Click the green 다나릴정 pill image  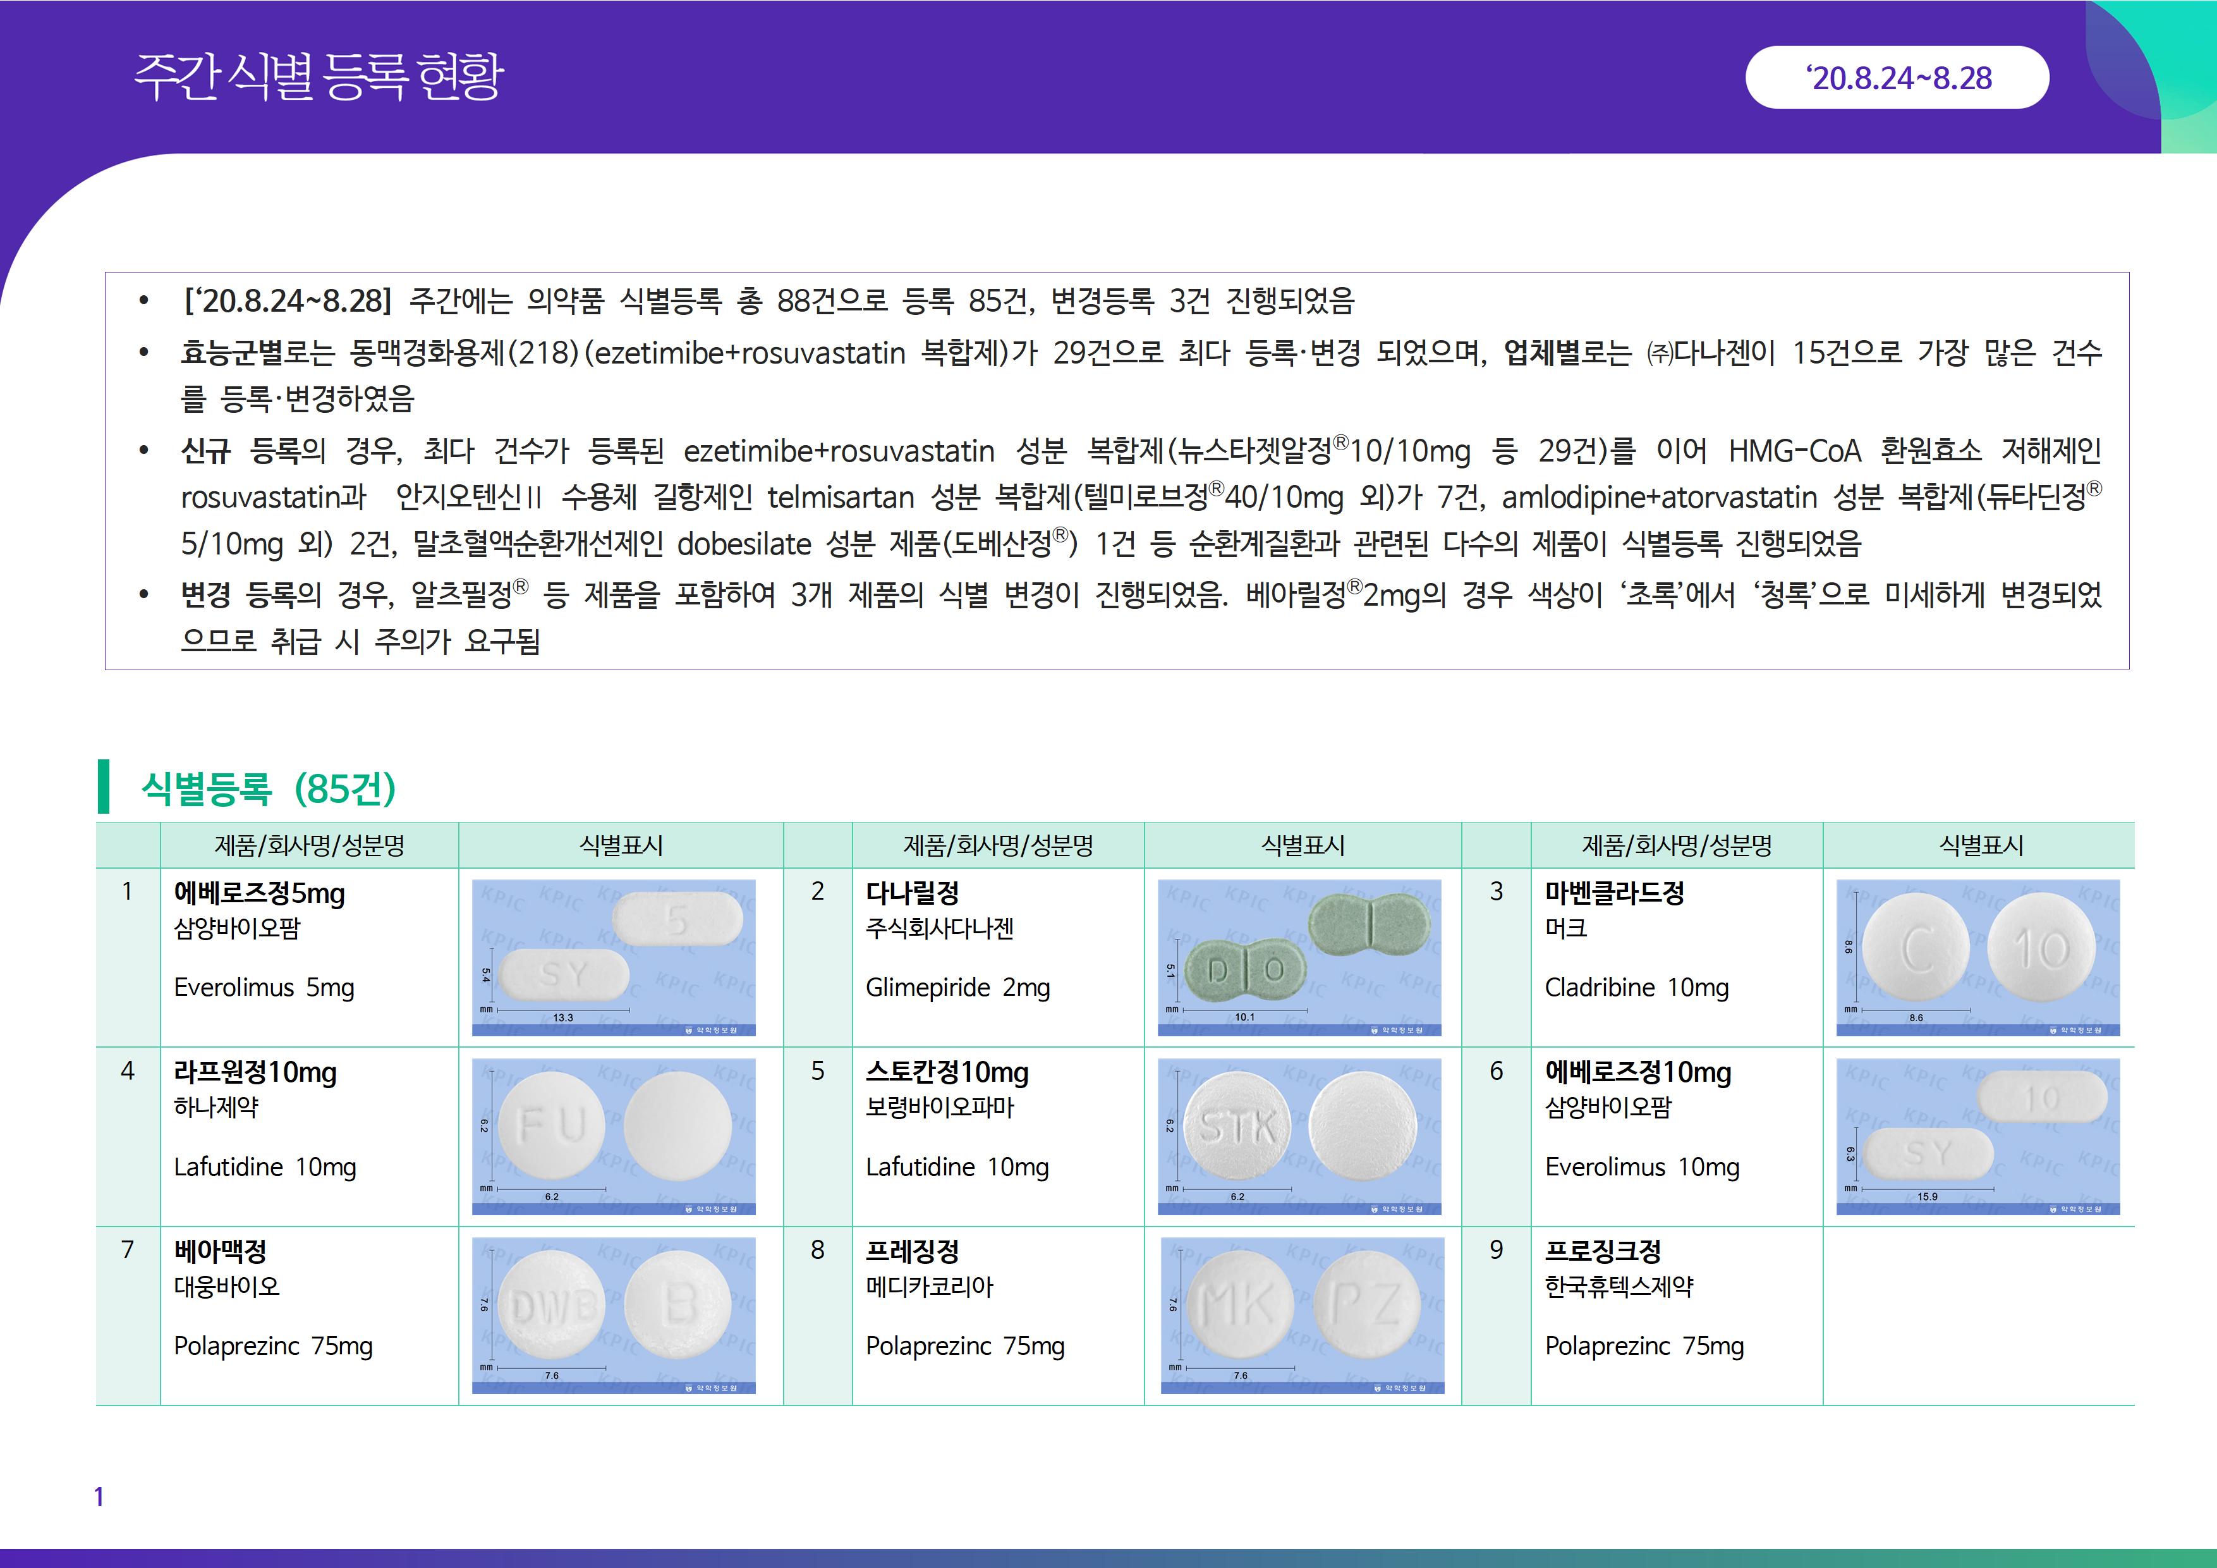click(1300, 957)
